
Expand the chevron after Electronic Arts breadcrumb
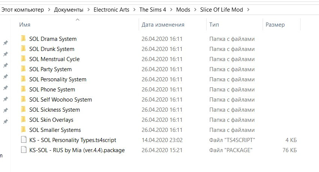point(134,9)
